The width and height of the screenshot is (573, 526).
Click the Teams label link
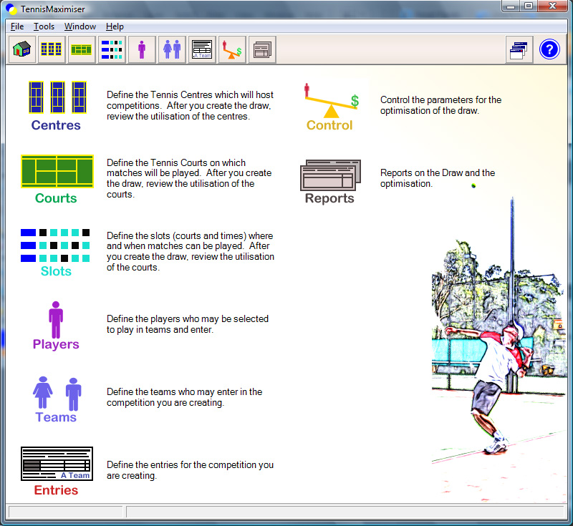point(56,417)
